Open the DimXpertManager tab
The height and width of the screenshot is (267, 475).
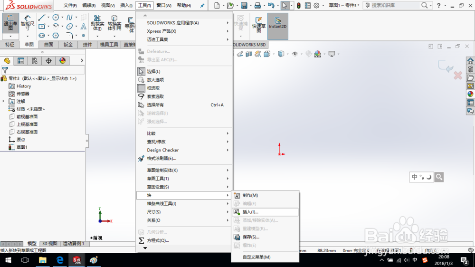click(48, 61)
